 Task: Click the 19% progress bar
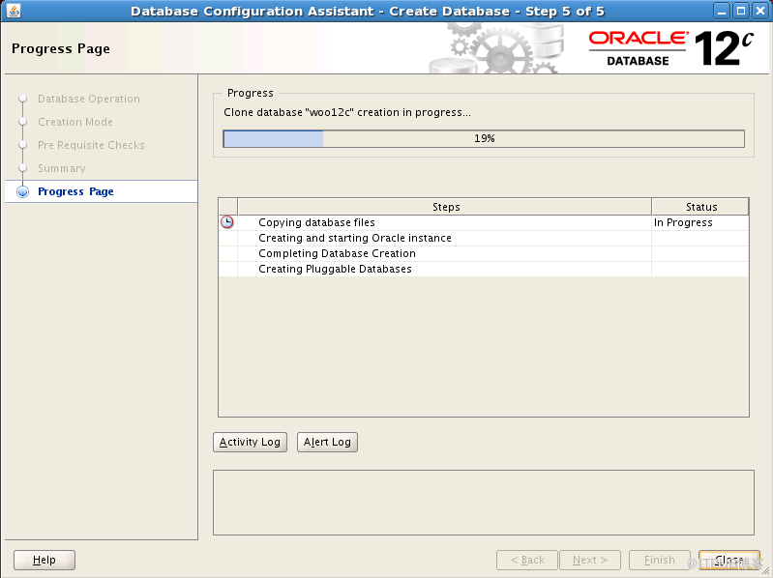(484, 139)
